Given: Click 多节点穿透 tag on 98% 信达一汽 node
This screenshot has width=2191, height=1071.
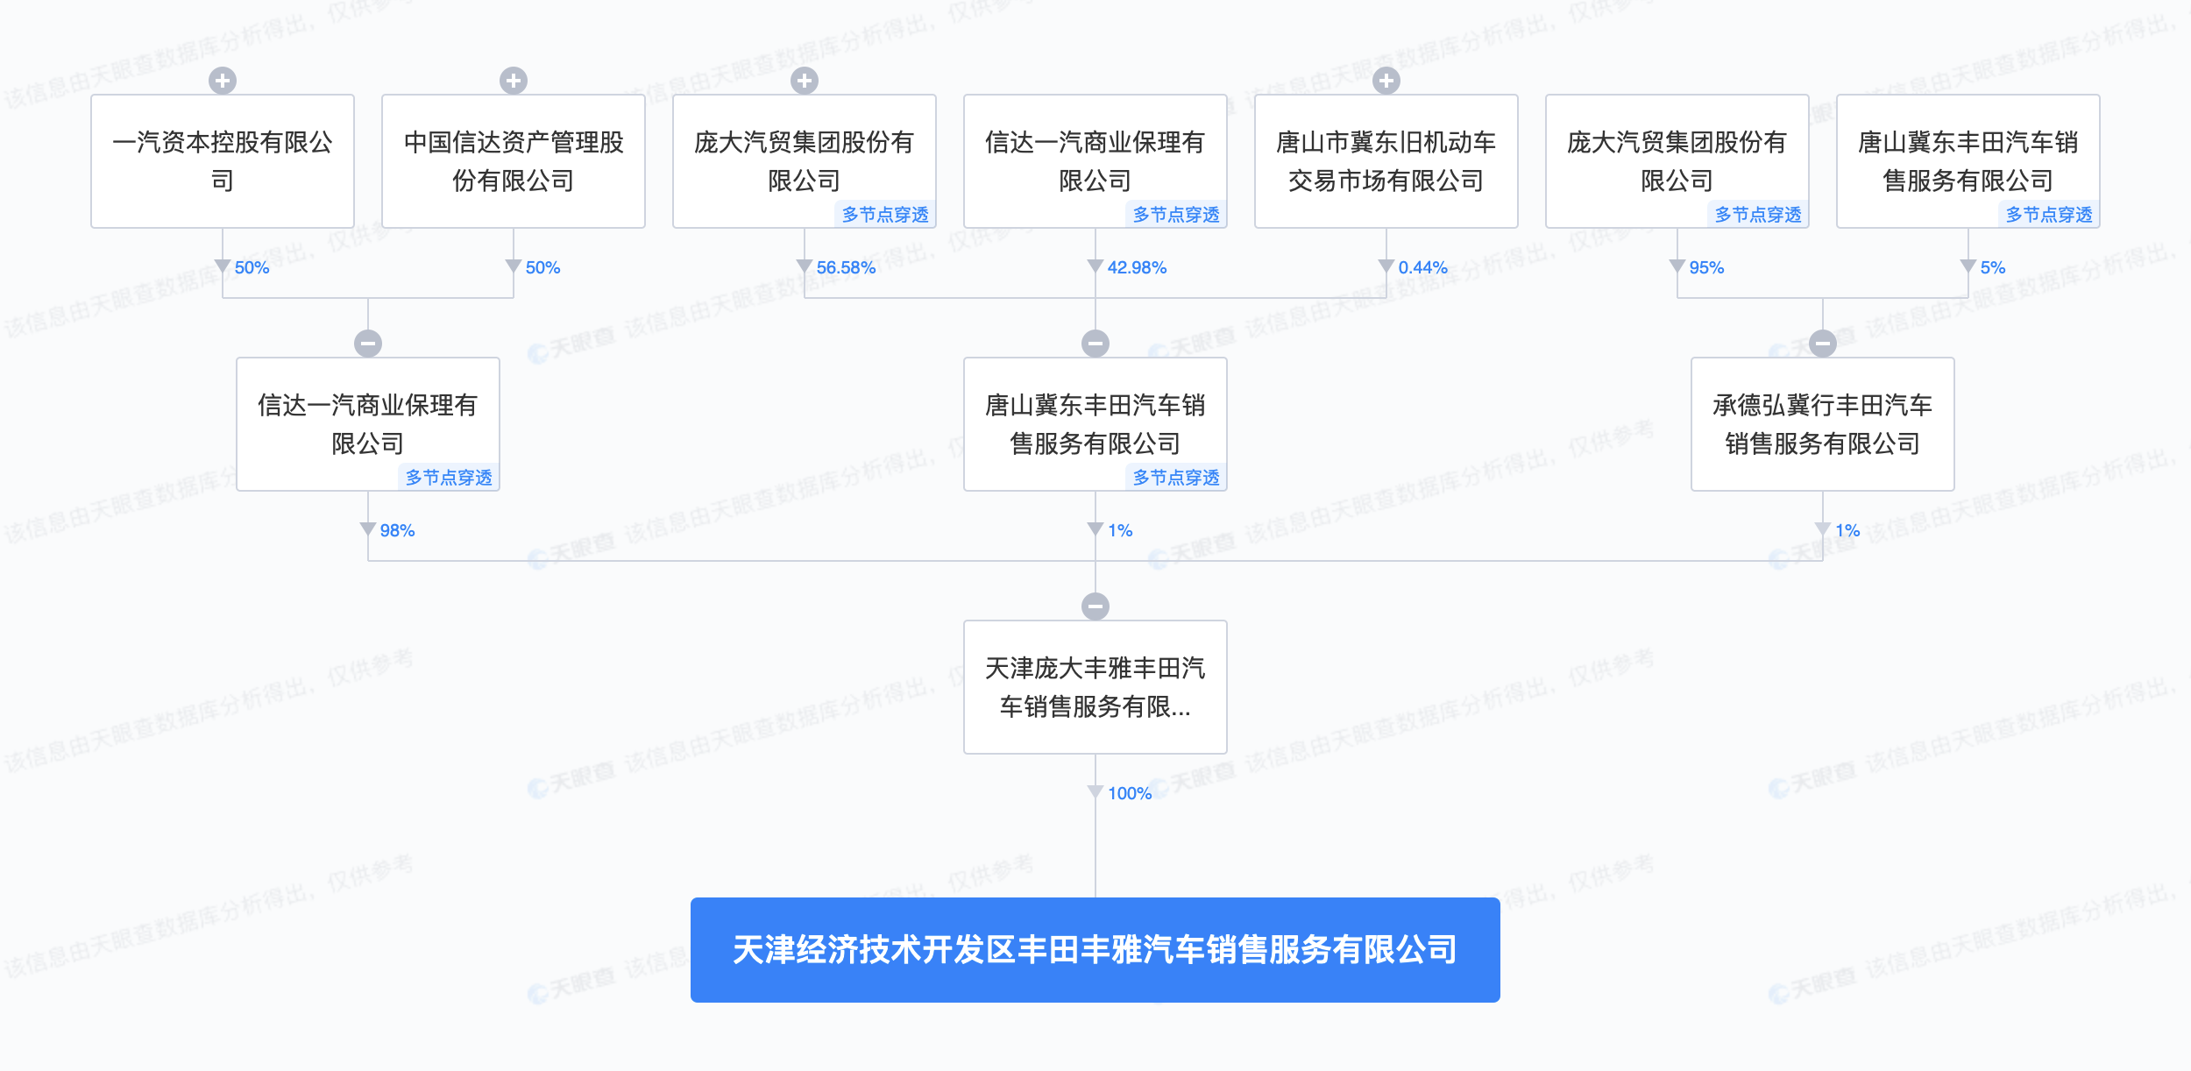Looking at the screenshot, I should (x=449, y=478).
